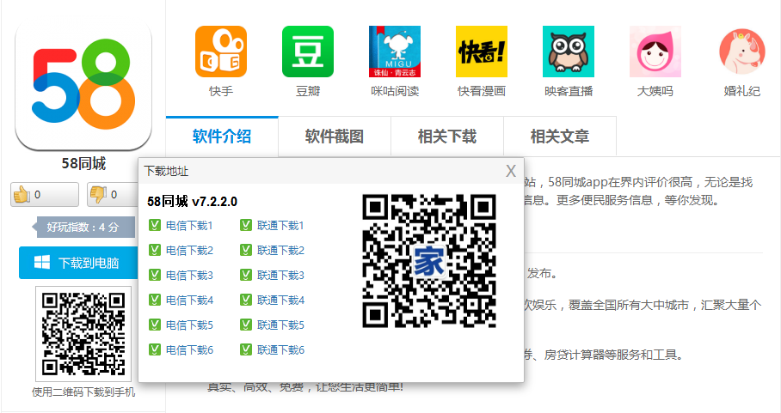Image resolution: width=781 pixels, height=413 pixels.
Task: Click the 联通下载6 link
Action: click(x=280, y=349)
